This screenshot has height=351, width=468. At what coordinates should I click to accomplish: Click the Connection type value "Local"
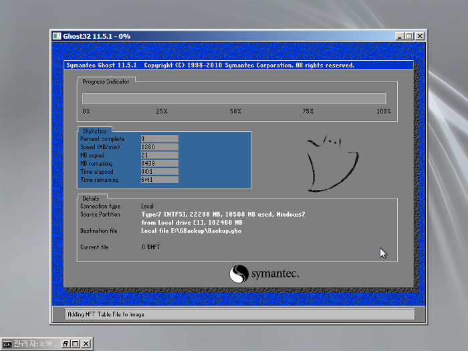[148, 206]
